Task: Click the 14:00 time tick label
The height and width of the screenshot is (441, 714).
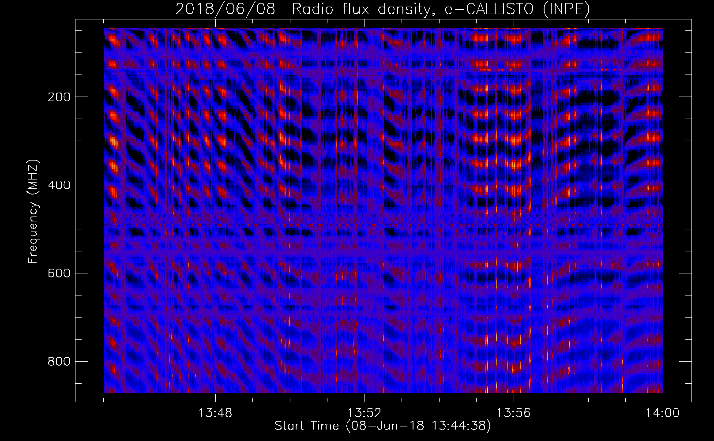Action: (662, 413)
